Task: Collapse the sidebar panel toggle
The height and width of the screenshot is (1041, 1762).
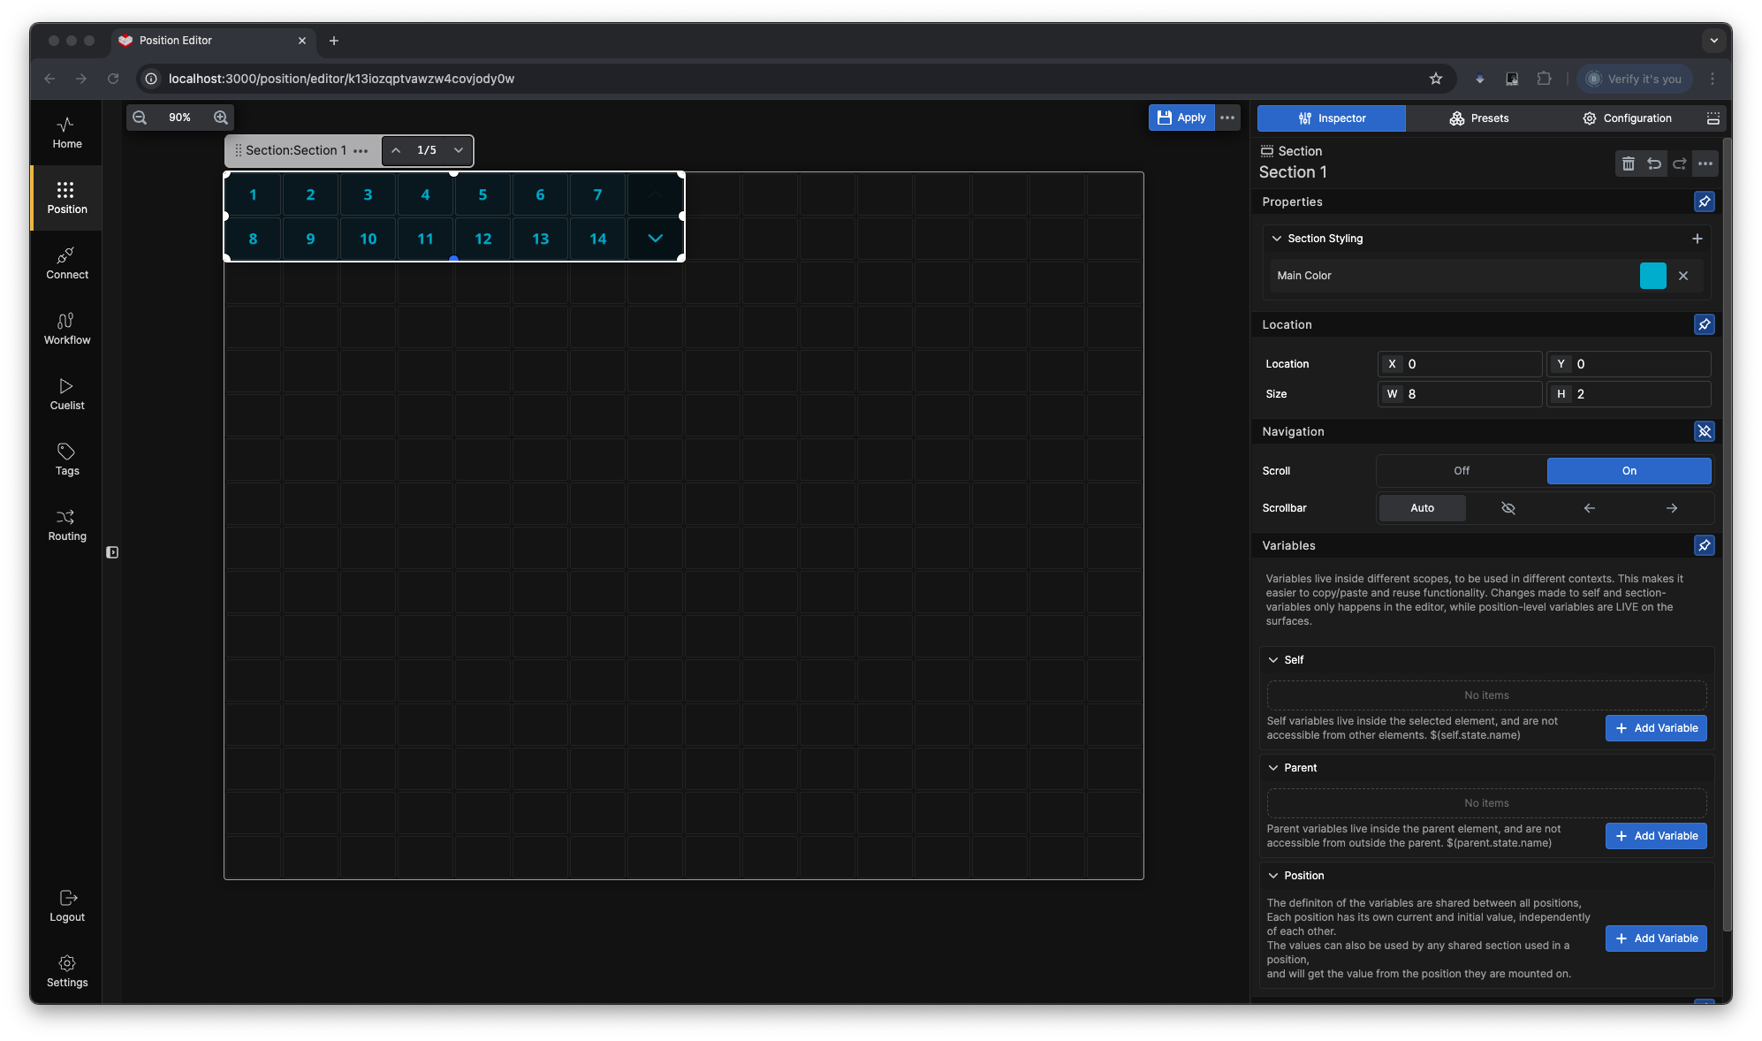Action: pos(112,552)
